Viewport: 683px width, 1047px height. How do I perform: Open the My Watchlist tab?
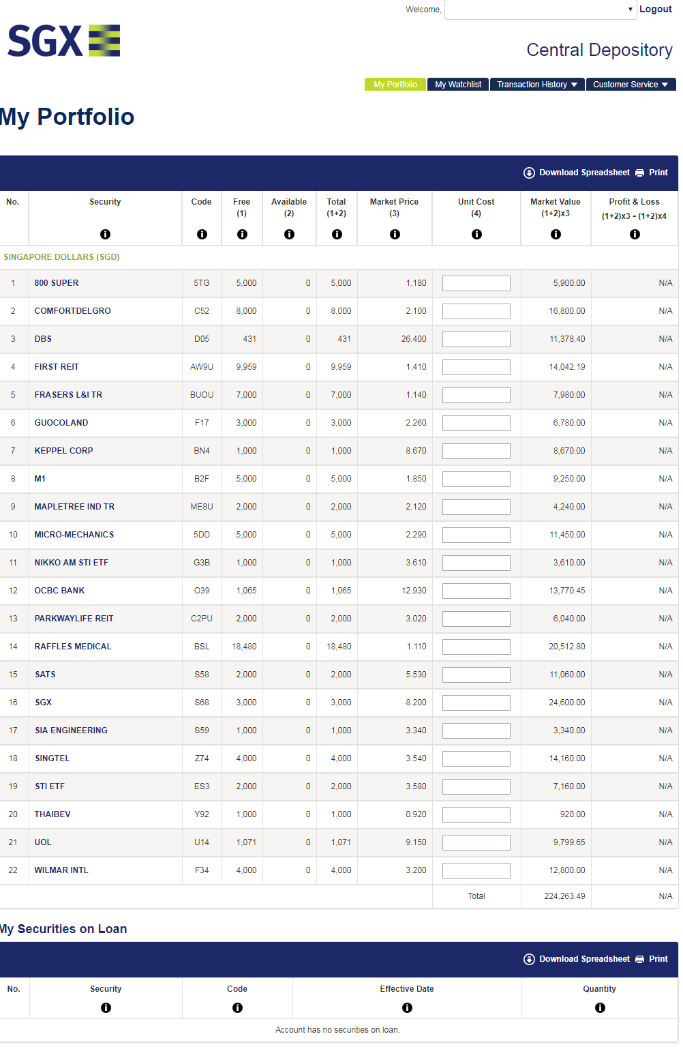[458, 85]
